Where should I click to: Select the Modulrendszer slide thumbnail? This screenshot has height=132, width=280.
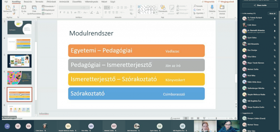click(x=20, y=94)
